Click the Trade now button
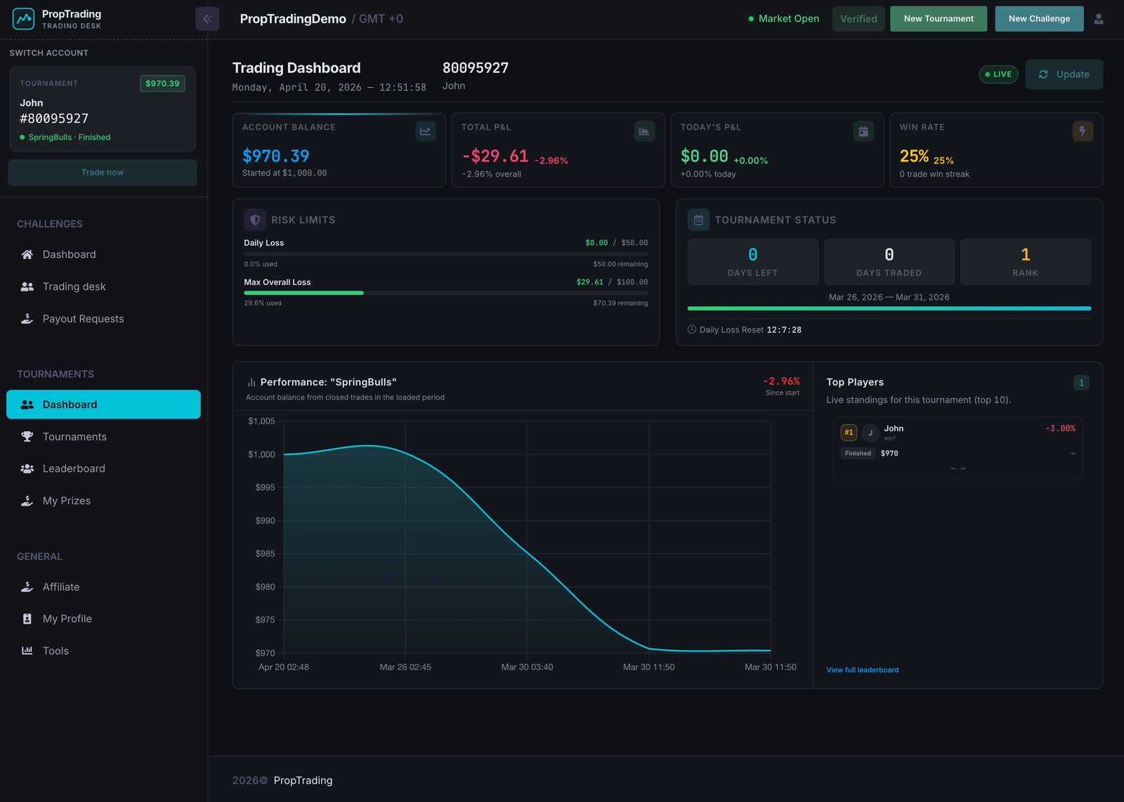This screenshot has height=802, width=1124. [102, 172]
